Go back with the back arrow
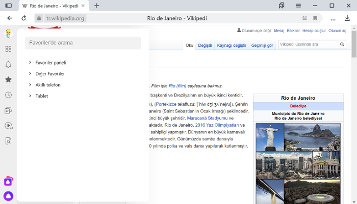357x204 pixels. 10,18
